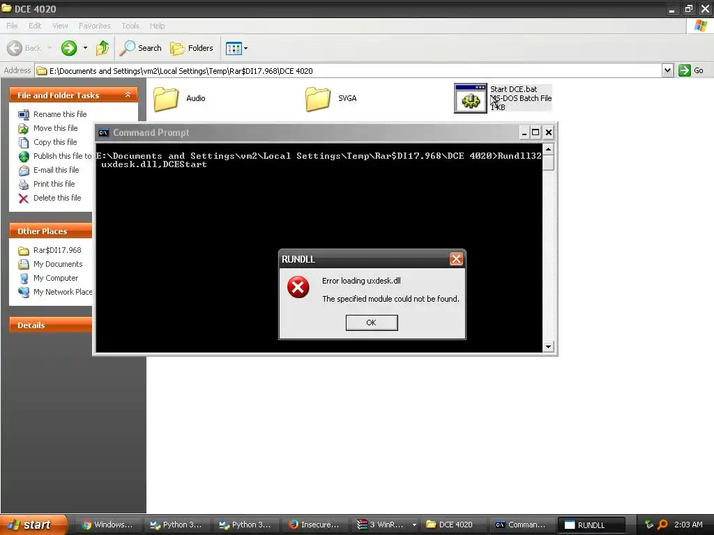
Task: Select the SVGA folder
Action: click(x=331, y=98)
